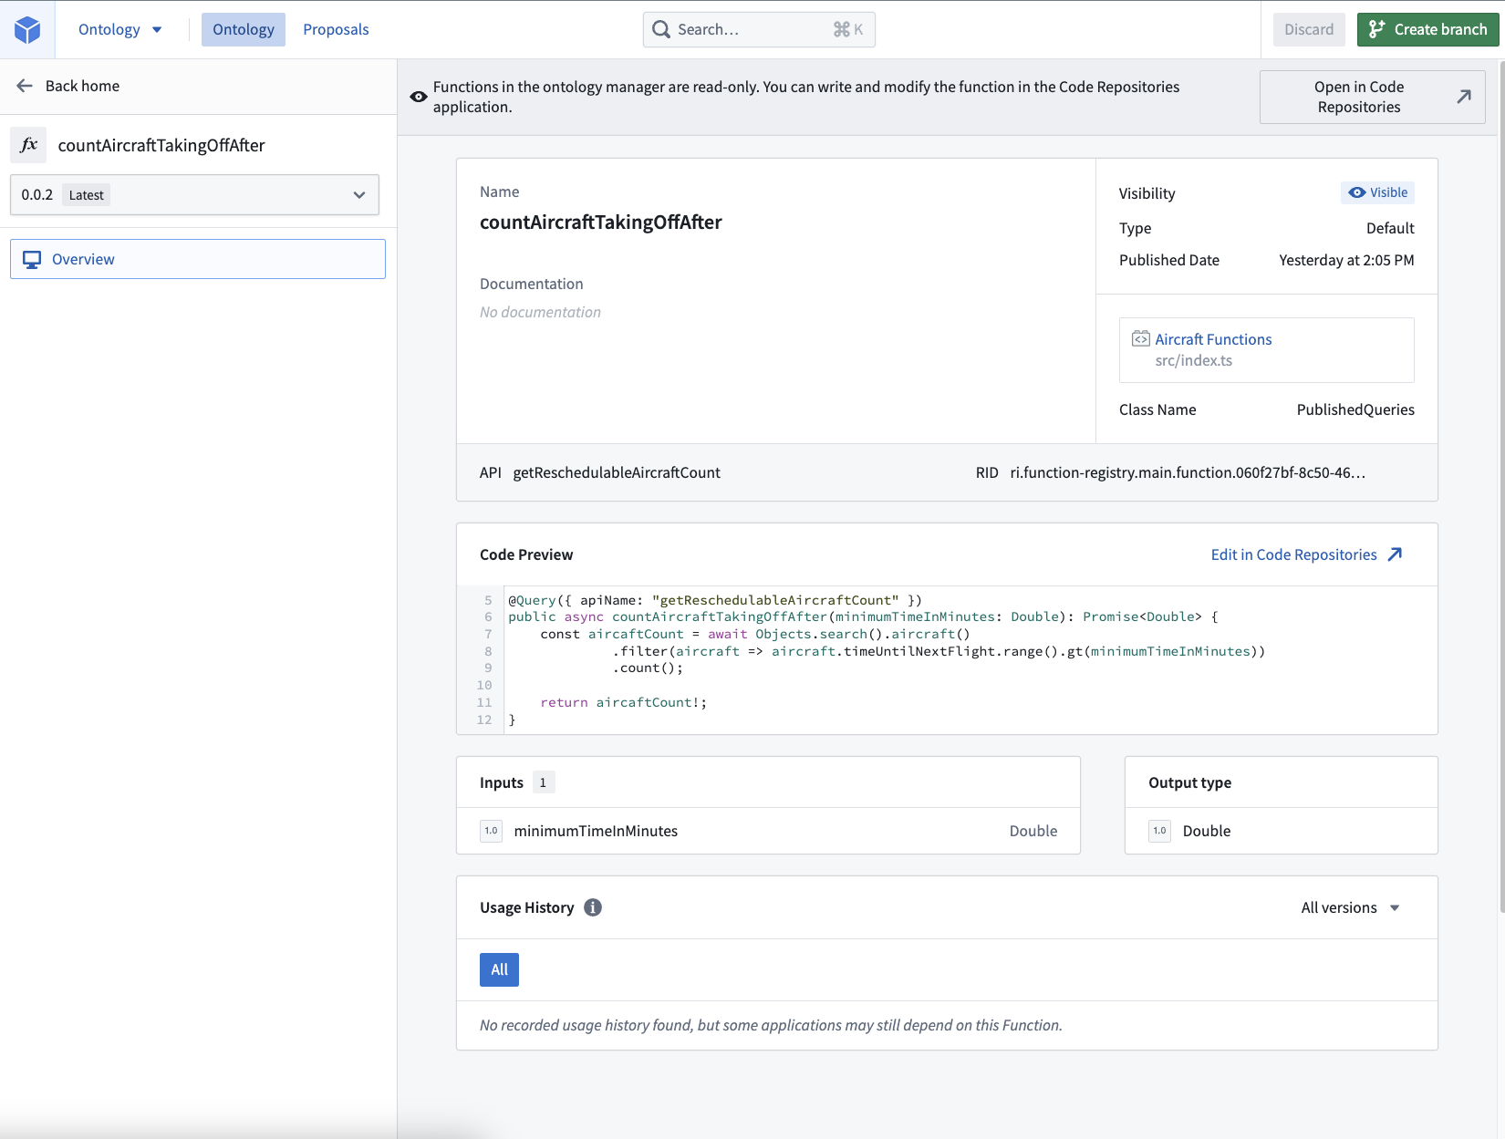Open the All versions dropdown
This screenshot has width=1505, height=1139.
click(1350, 907)
